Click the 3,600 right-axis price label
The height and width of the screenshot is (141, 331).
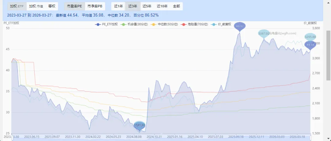[x=316, y=28]
